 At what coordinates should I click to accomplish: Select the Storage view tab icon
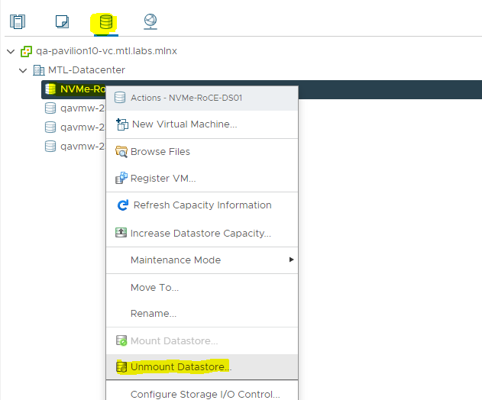[106, 22]
